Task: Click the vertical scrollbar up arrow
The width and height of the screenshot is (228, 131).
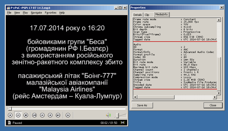Action: pyautogui.click(x=219, y=20)
